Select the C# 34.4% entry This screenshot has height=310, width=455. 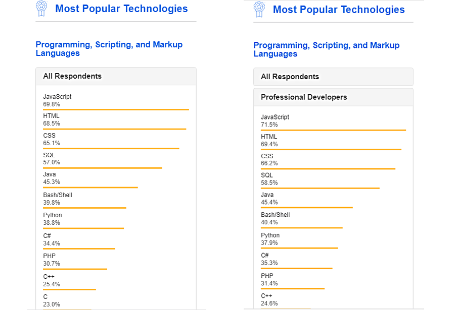point(52,239)
